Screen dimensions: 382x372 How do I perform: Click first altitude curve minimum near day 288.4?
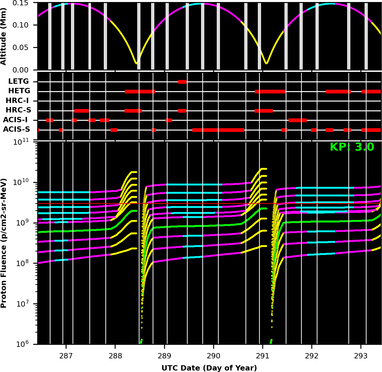pos(136,63)
